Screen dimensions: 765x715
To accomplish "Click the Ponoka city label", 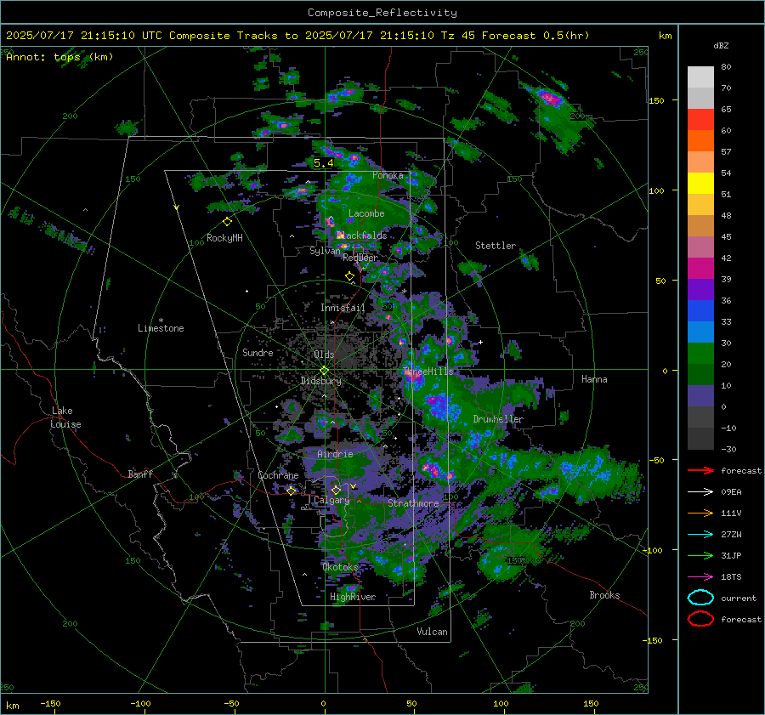I will coord(388,175).
